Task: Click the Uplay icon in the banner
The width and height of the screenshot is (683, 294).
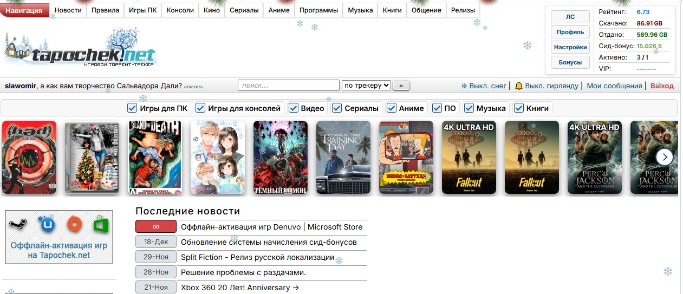Action: (x=47, y=224)
